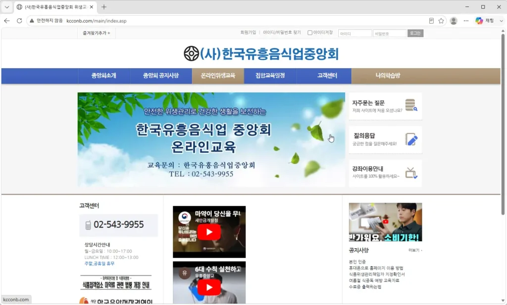Play the 6대 수칙 실천하고 YouTube video
Image resolution: width=507 pixels, height=305 pixels.
[209, 287]
